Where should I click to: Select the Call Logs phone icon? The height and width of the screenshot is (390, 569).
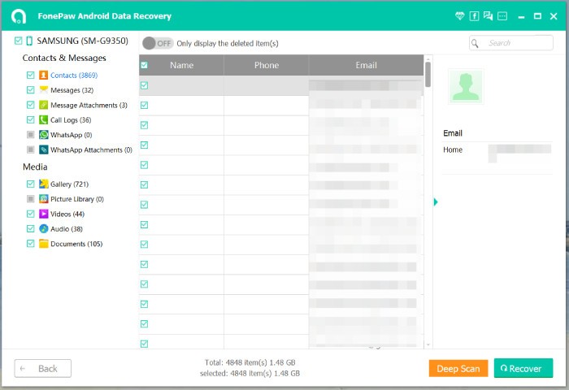point(44,120)
